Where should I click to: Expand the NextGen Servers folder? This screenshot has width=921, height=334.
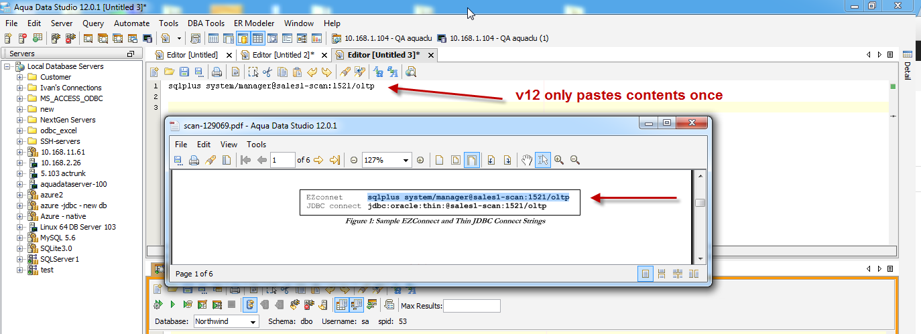coord(20,120)
